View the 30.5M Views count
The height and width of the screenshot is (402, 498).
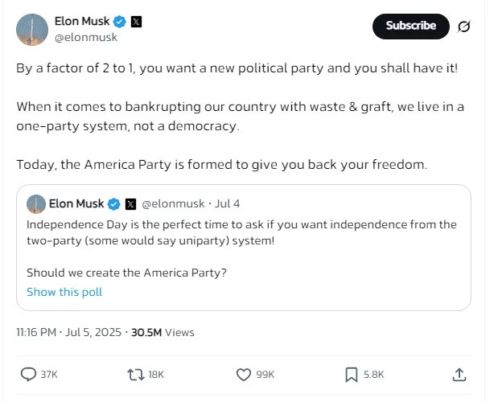pos(163,332)
